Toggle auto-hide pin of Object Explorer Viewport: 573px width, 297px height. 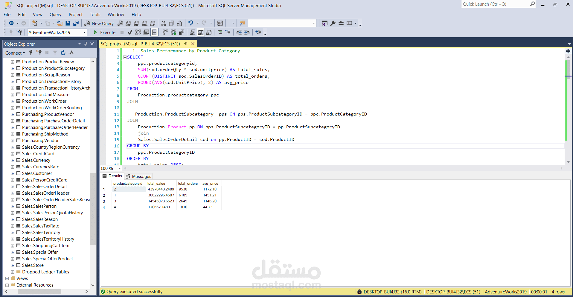pos(86,44)
